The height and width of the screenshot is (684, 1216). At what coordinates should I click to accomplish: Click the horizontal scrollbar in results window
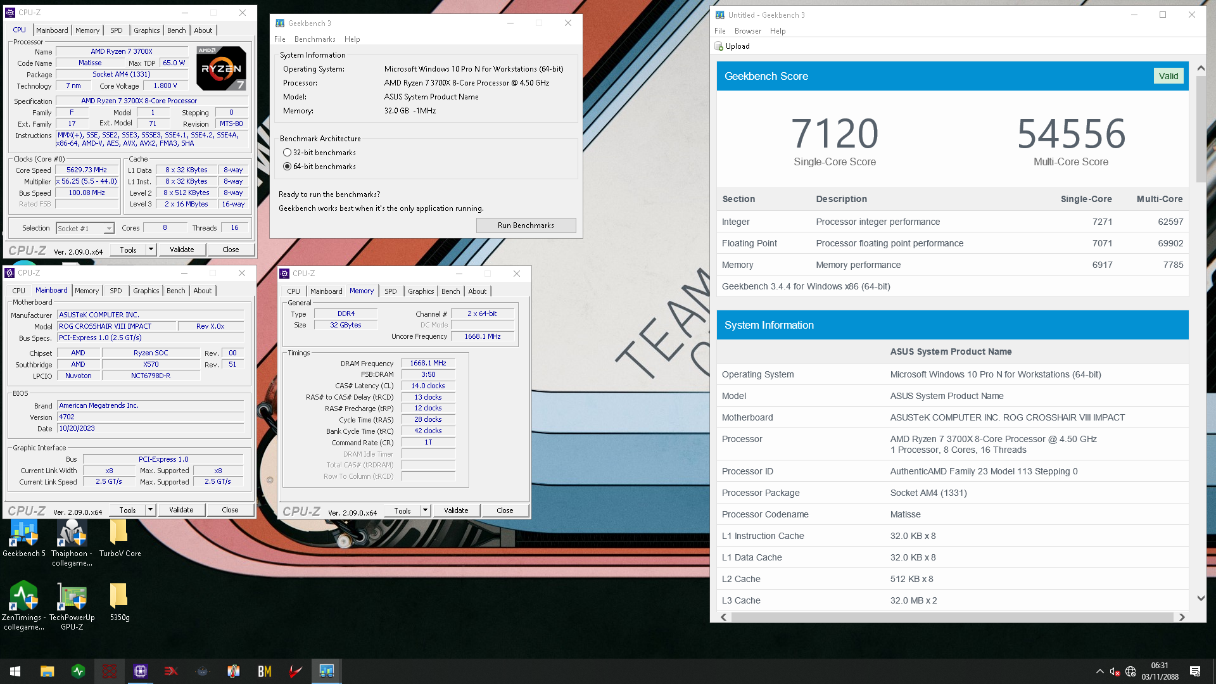pyautogui.click(x=953, y=617)
